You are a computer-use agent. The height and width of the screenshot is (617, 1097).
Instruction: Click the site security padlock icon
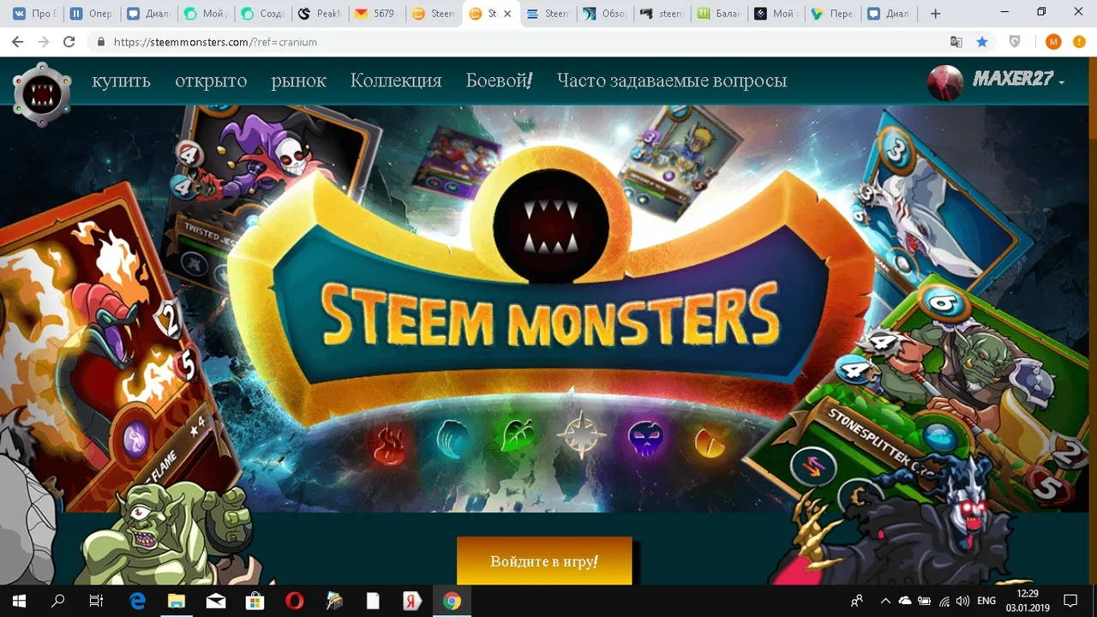tap(101, 41)
